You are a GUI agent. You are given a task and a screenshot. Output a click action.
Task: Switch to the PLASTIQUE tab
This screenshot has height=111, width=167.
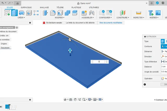[x=76, y=8]
